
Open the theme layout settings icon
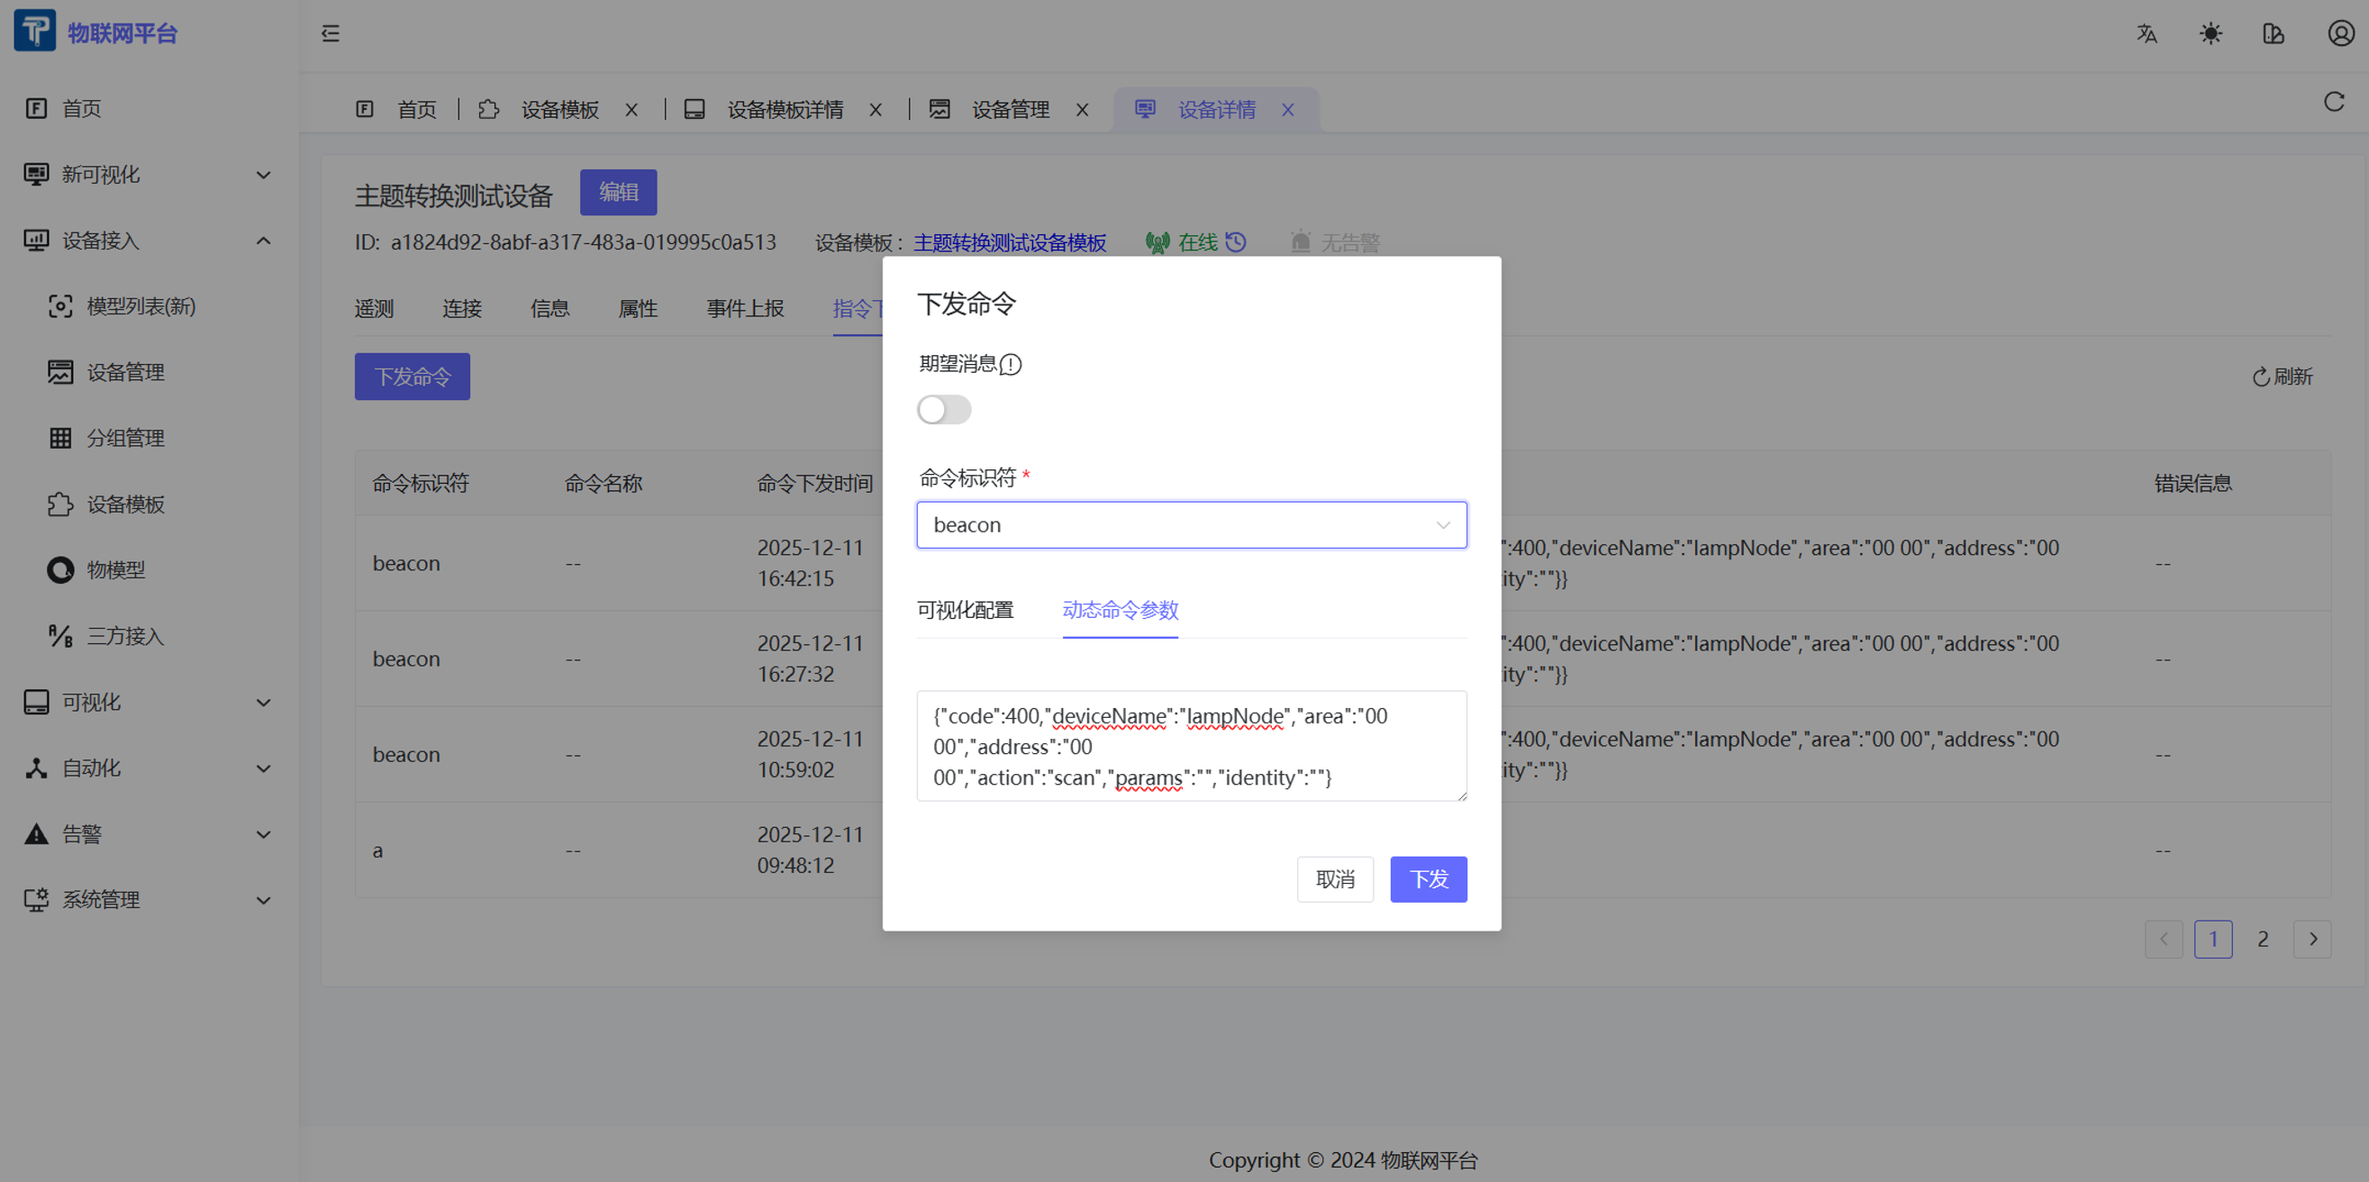point(2274,34)
